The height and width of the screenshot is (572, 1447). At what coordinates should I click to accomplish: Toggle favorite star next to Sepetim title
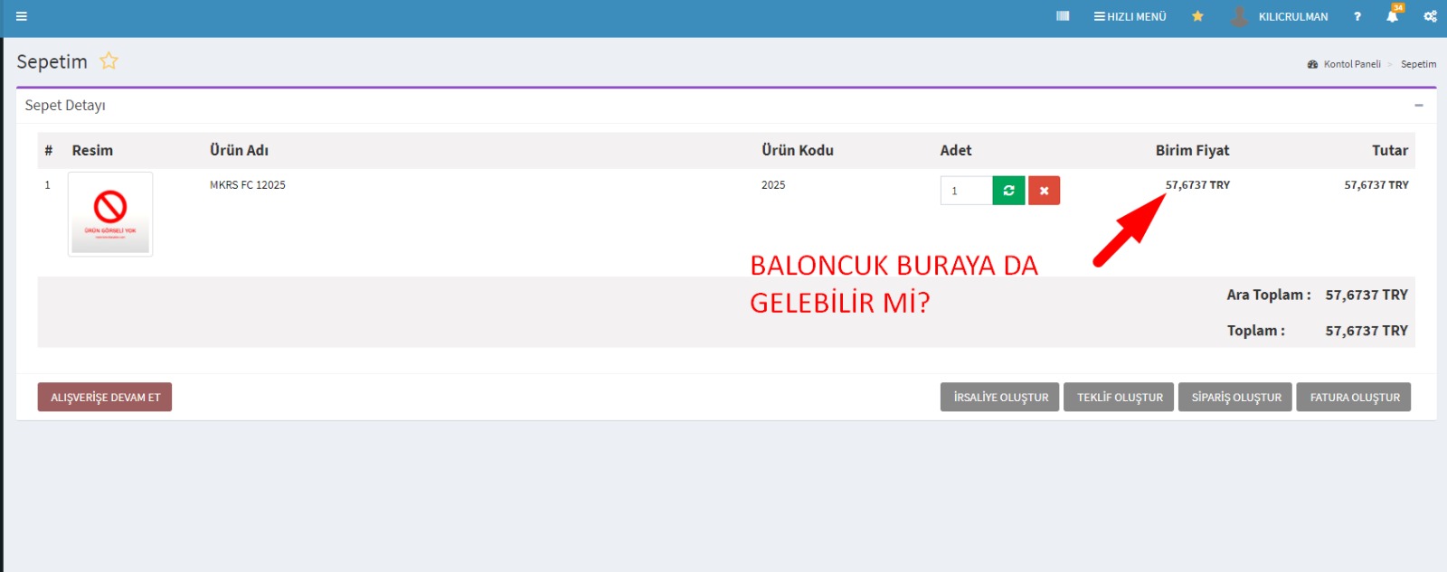point(109,61)
